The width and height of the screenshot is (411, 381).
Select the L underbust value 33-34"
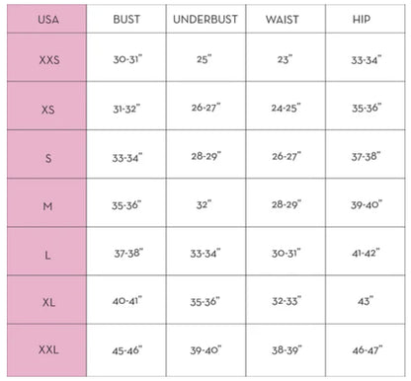205,254
